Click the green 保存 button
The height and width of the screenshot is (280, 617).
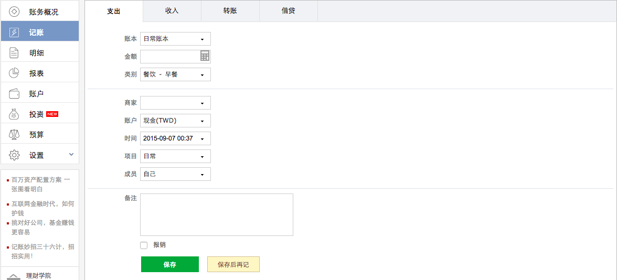(169, 264)
